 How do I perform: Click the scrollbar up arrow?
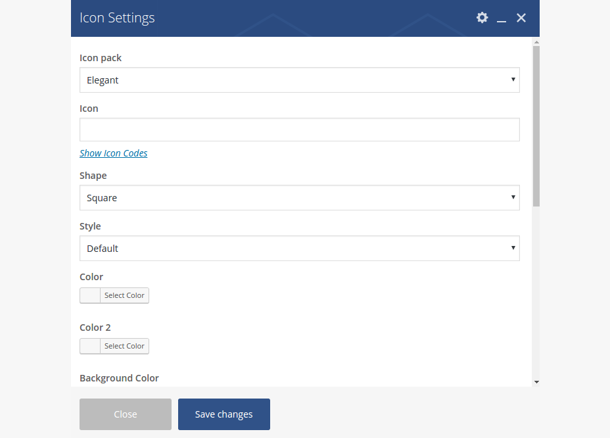pos(536,41)
